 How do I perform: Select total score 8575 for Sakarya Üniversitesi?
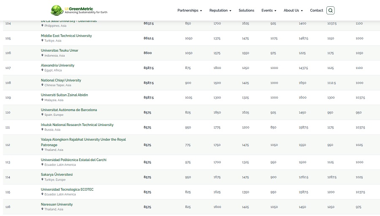[x=147, y=177]
